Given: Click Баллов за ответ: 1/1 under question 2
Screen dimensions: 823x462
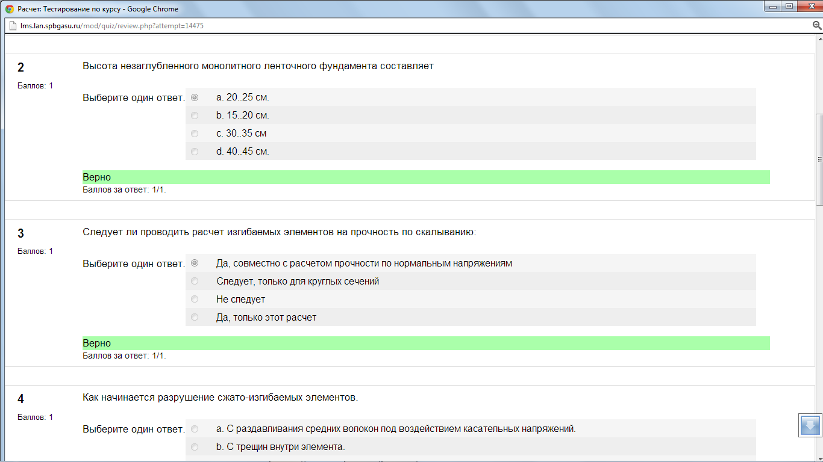Looking at the screenshot, I should pyautogui.click(x=124, y=189).
